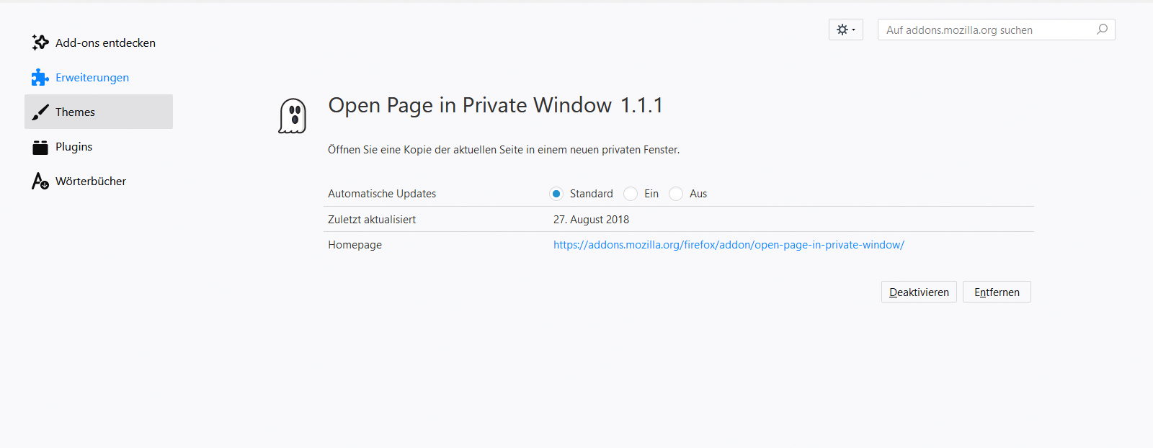
Task: Show the Plugins category
Action: 74,147
